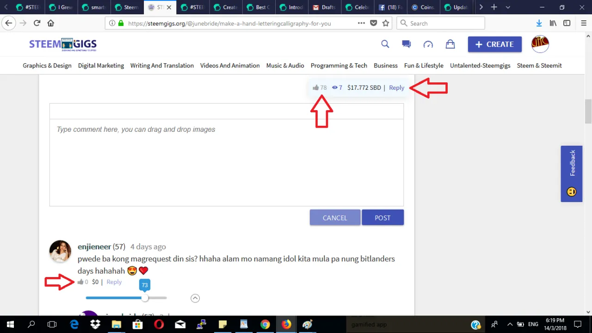This screenshot has width=592, height=333.
Task: Open Firefox downloads arrow
Action: click(x=539, y=23)
